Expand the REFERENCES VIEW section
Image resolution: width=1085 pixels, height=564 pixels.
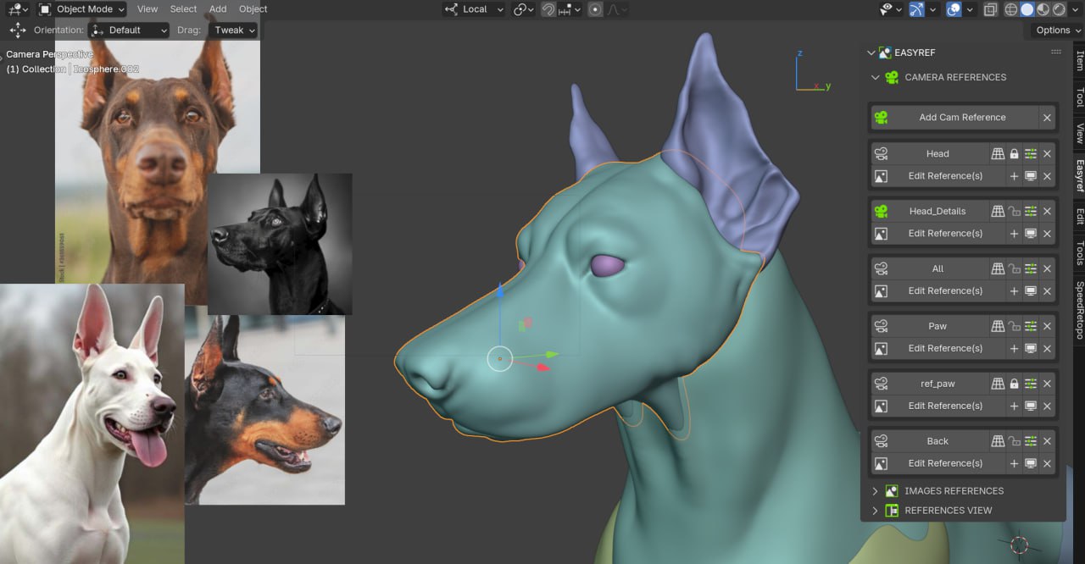coord(876,511)
